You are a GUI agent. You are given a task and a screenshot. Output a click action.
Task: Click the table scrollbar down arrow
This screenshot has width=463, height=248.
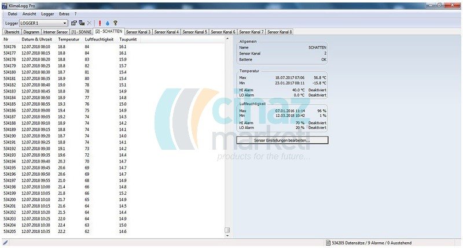tap(227, 236)
